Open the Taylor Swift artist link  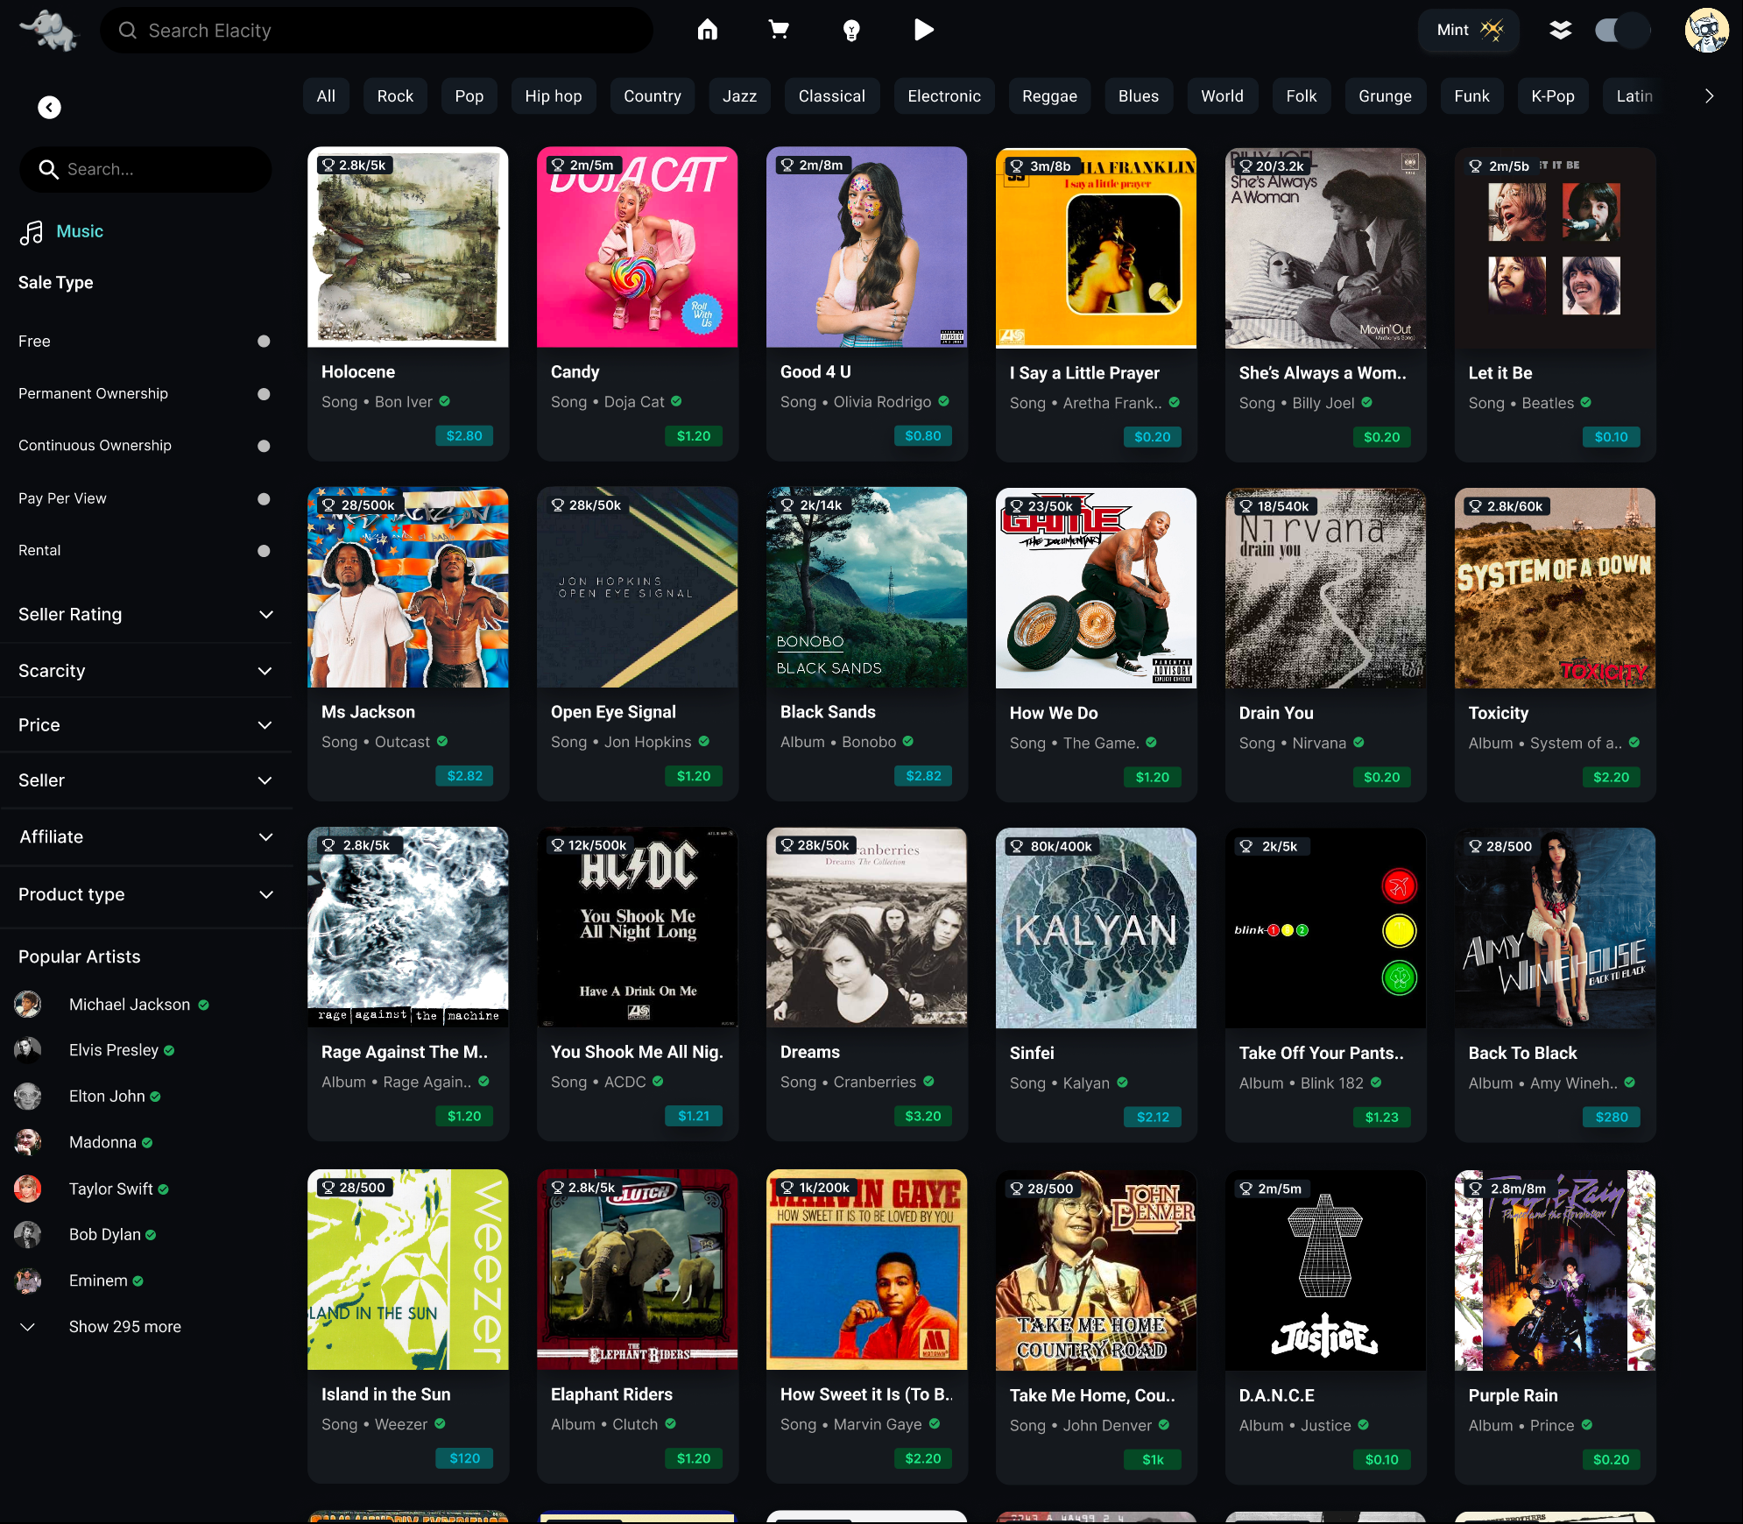click(111, 1189)
